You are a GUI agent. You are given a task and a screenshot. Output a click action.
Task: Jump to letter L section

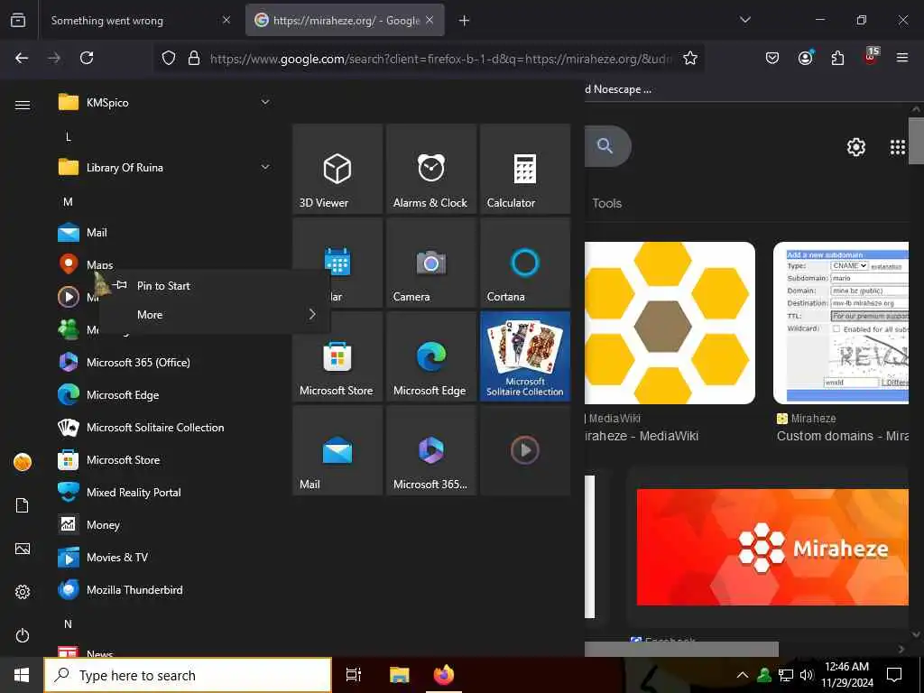pos(69,137)
